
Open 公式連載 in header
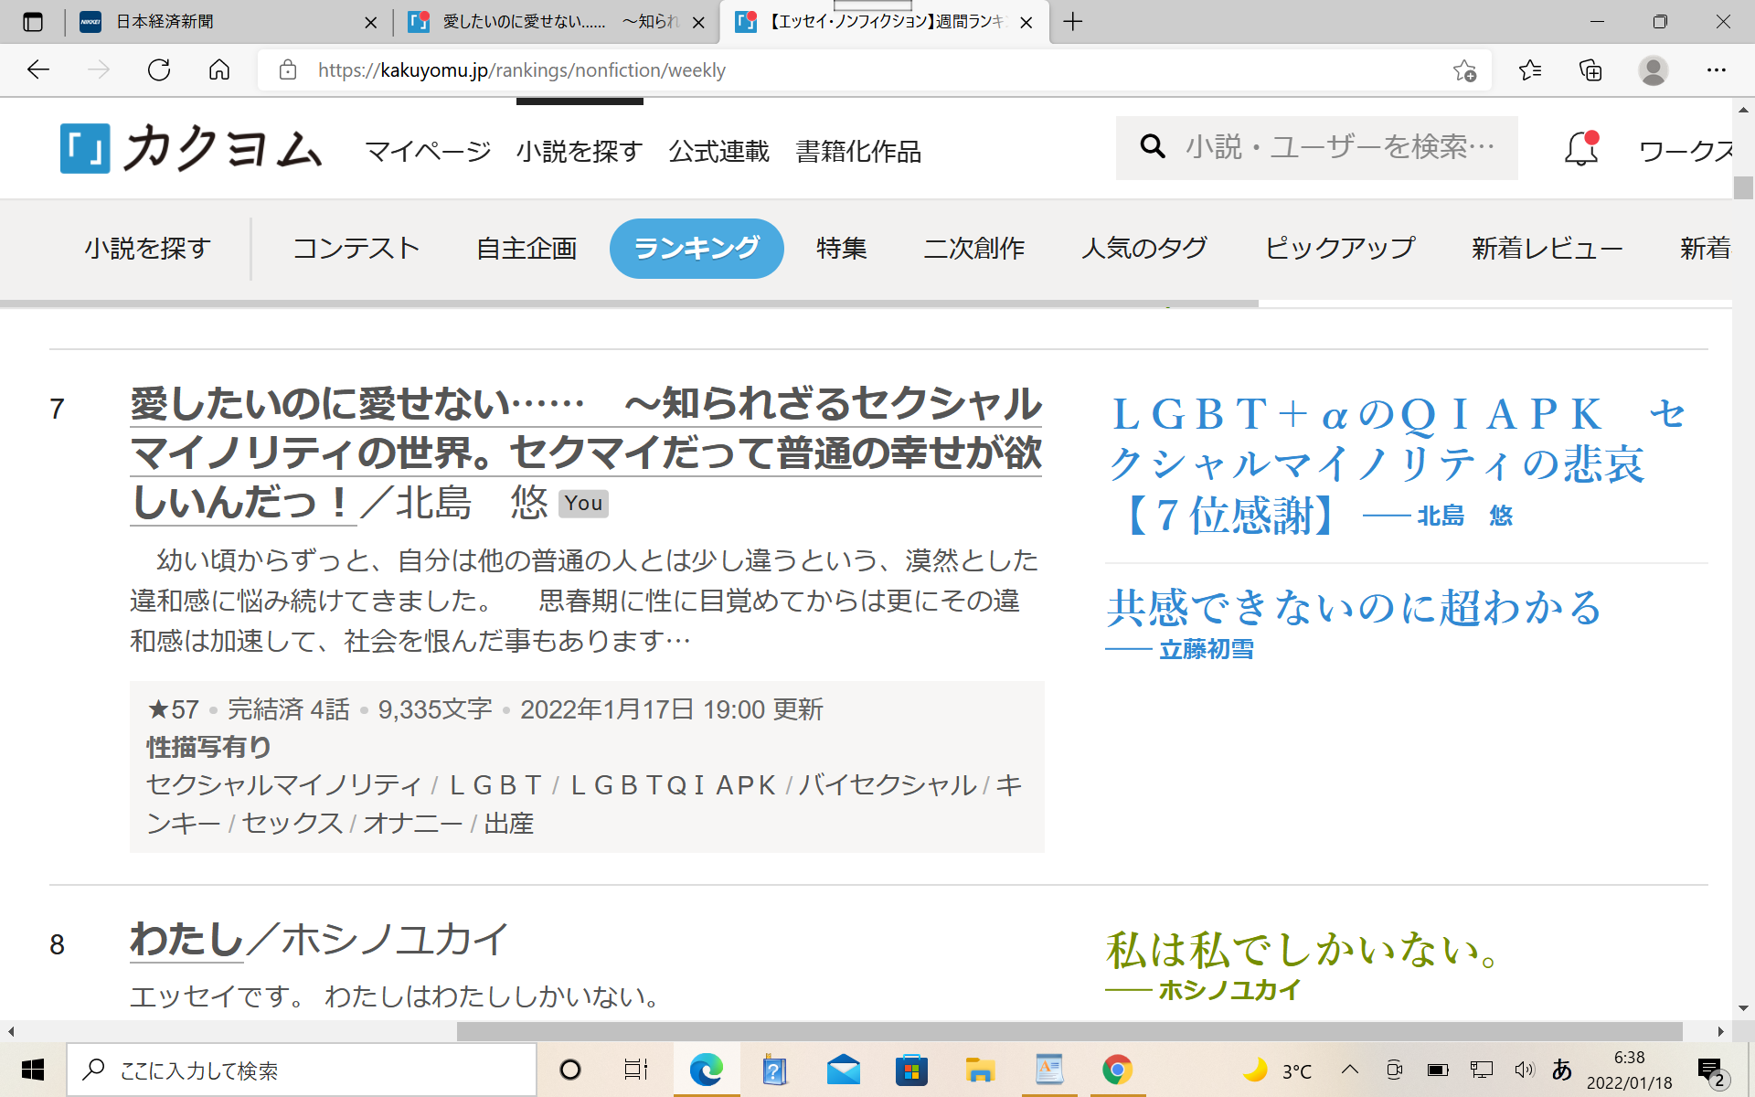point(719,151)
